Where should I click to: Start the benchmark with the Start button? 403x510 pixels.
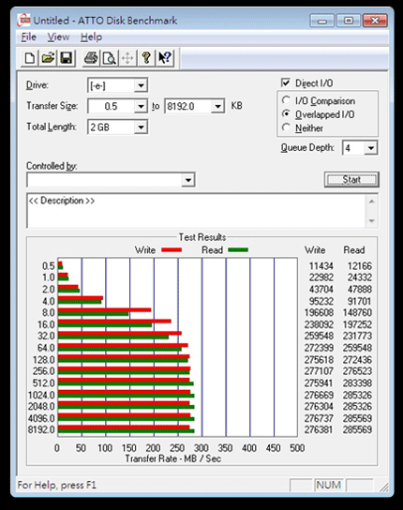351,180
